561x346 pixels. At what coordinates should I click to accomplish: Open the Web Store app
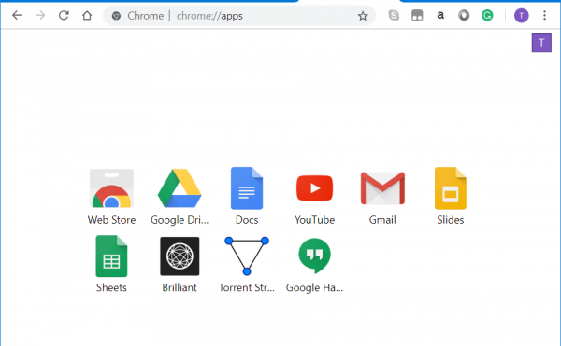tap(111, 188)
